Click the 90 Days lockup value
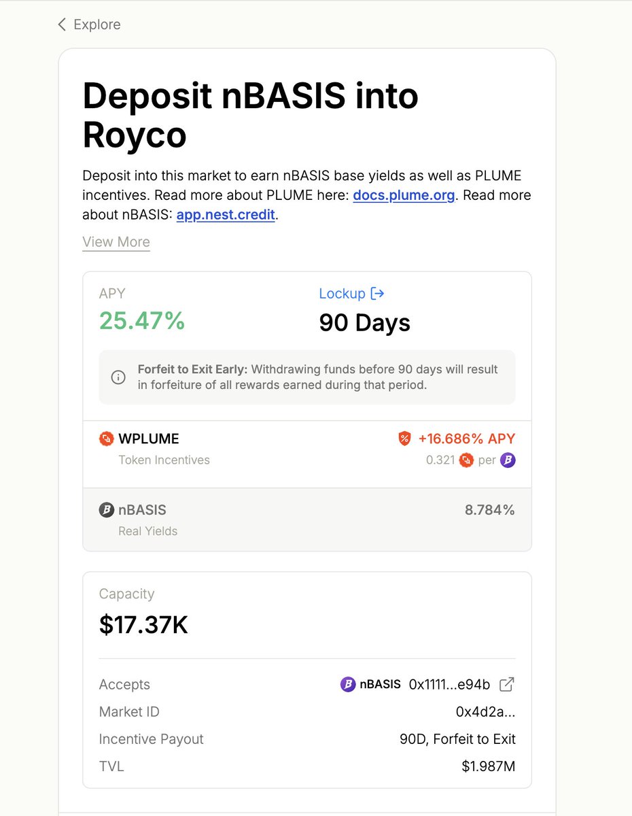Image resolution: width=632 pixels, height=816 pixels. point(364,322)
